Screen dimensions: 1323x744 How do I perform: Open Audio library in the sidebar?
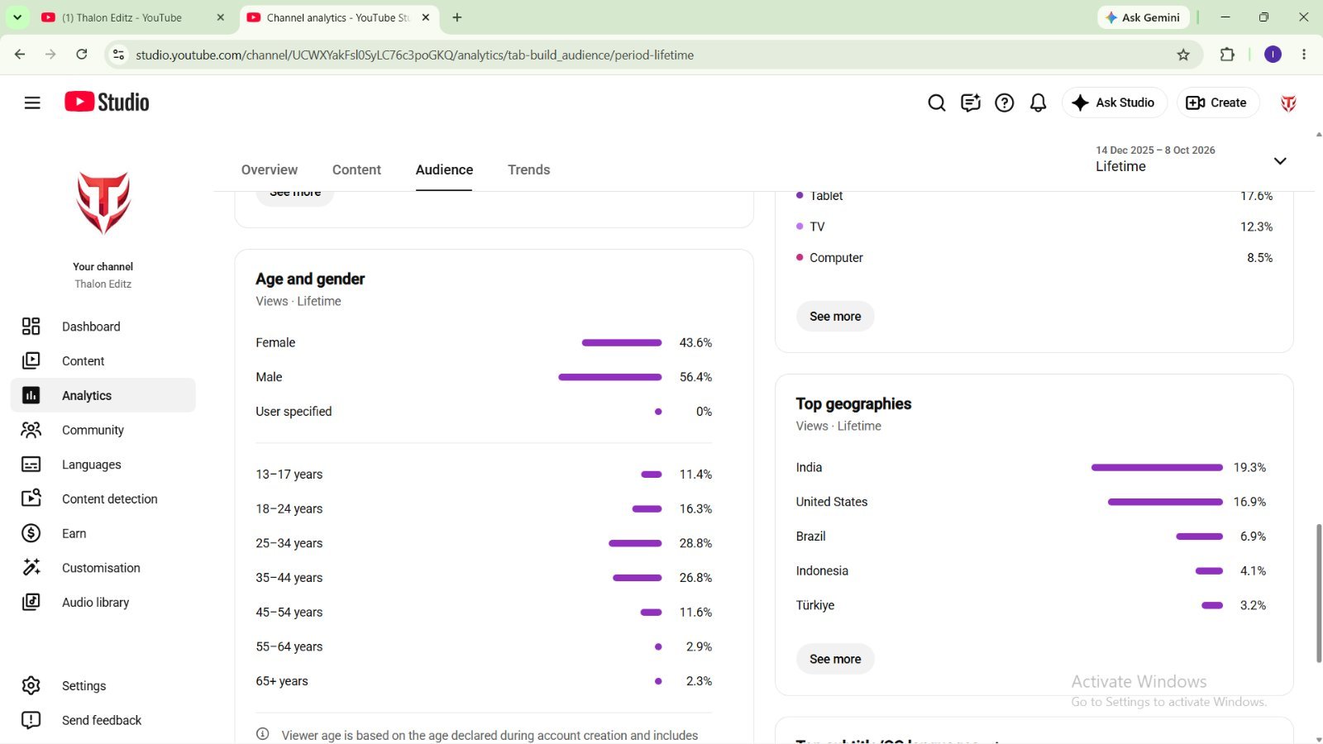(x=103, y=602)
